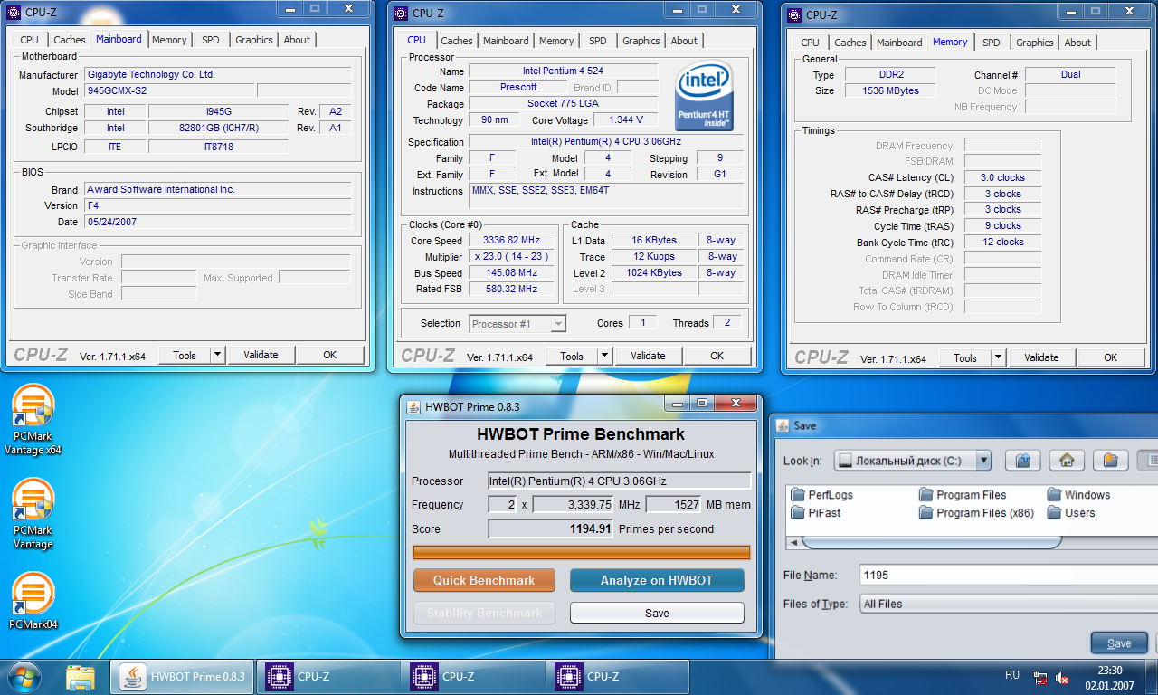The image size is (1158, 695).
Task: Click the details view icon in Save dialog
Action: 1147,461
